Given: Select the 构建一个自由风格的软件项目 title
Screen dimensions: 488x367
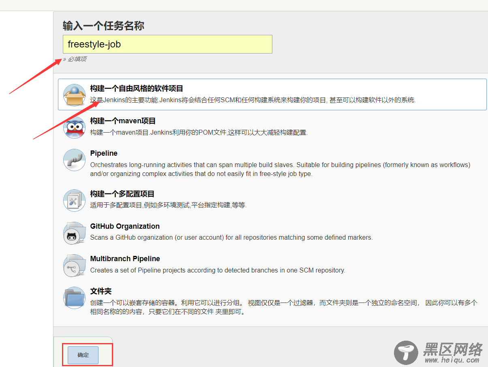Looking at the screenshot, I should pyautogui.click(x=137, y=88).
